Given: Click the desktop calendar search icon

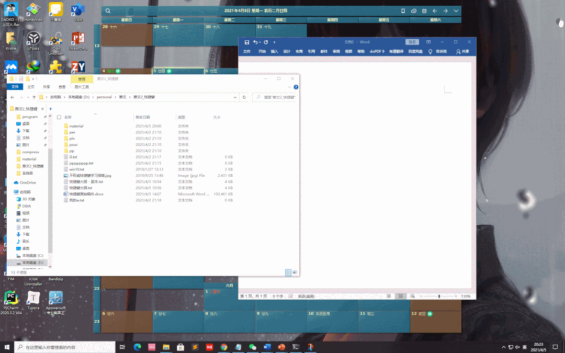Looking at the screenshot, I should [x=108, y=11].
